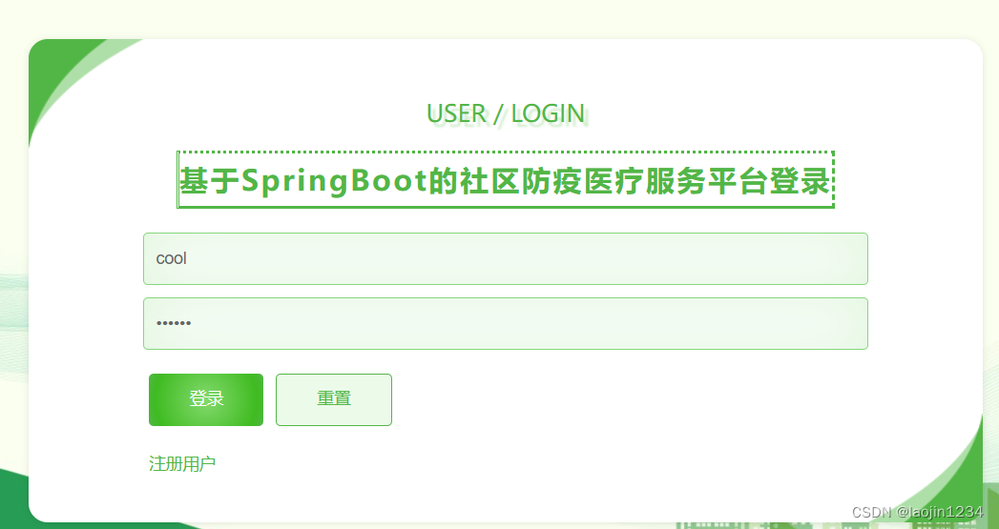999x529 pixels.
Task: Click the word LOGIN in the heading
Action: [548, 114]
